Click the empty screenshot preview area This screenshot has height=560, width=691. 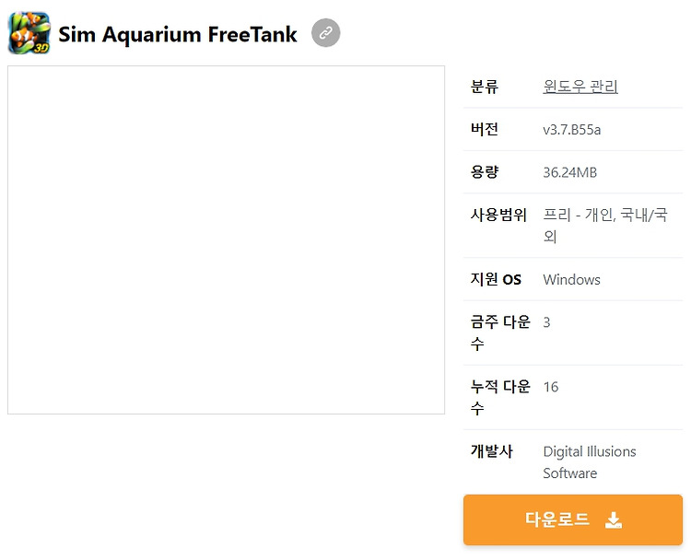(x=226, y=239)
